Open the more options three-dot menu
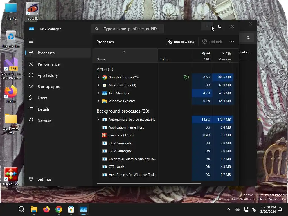Screen dimensions: 288x216 [232, 42]
